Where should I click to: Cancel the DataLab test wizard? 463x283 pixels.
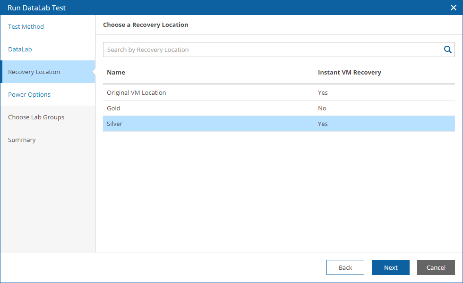point(436,267)
